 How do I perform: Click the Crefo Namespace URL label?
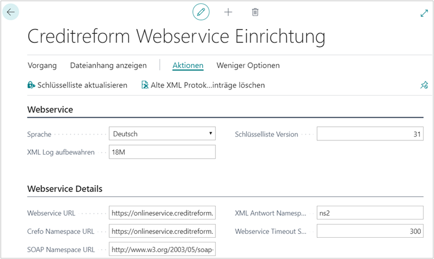(61, 231)
